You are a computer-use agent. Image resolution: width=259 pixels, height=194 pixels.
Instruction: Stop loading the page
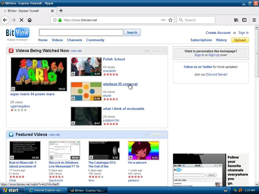(x=21, y=20)
